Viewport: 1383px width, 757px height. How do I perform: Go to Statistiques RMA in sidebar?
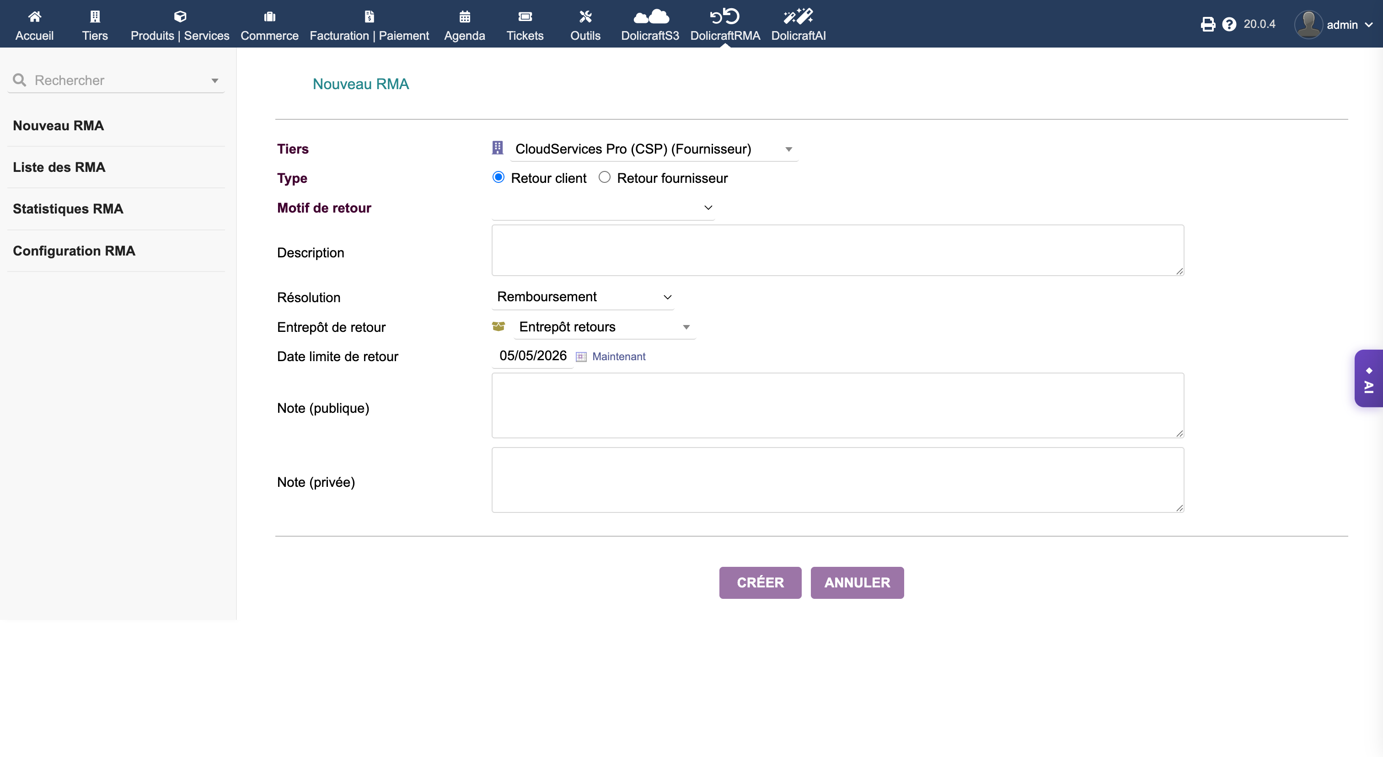[x=68, y=209]
